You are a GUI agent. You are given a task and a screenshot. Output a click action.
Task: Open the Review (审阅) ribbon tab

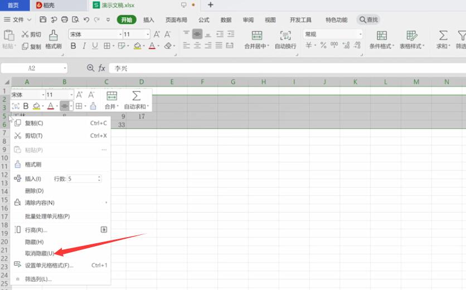248,20
